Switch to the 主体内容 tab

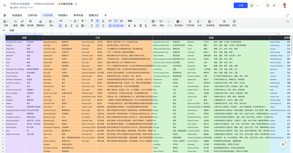(32, 15)
